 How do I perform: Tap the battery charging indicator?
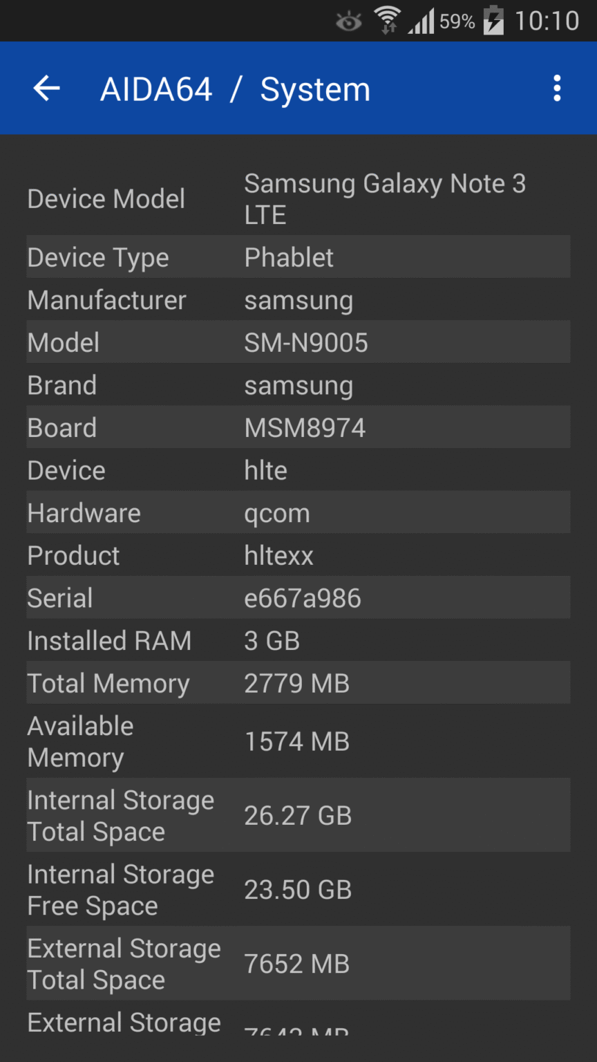pos(495,20)
